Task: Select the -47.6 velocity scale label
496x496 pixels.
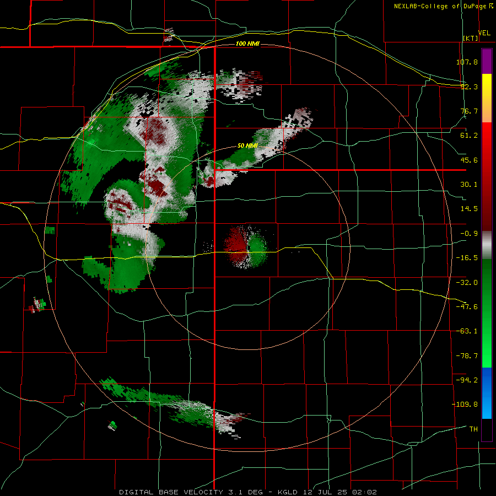Action: [x=467, y=307]
